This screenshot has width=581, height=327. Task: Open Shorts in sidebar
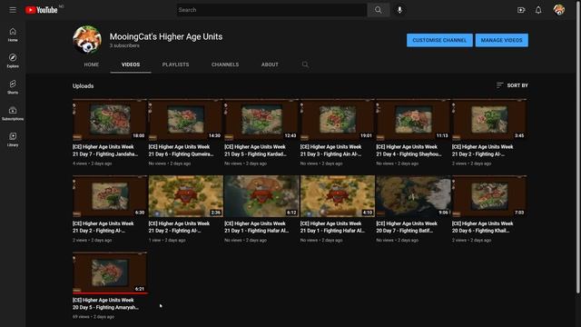click(x=13, y=87)
